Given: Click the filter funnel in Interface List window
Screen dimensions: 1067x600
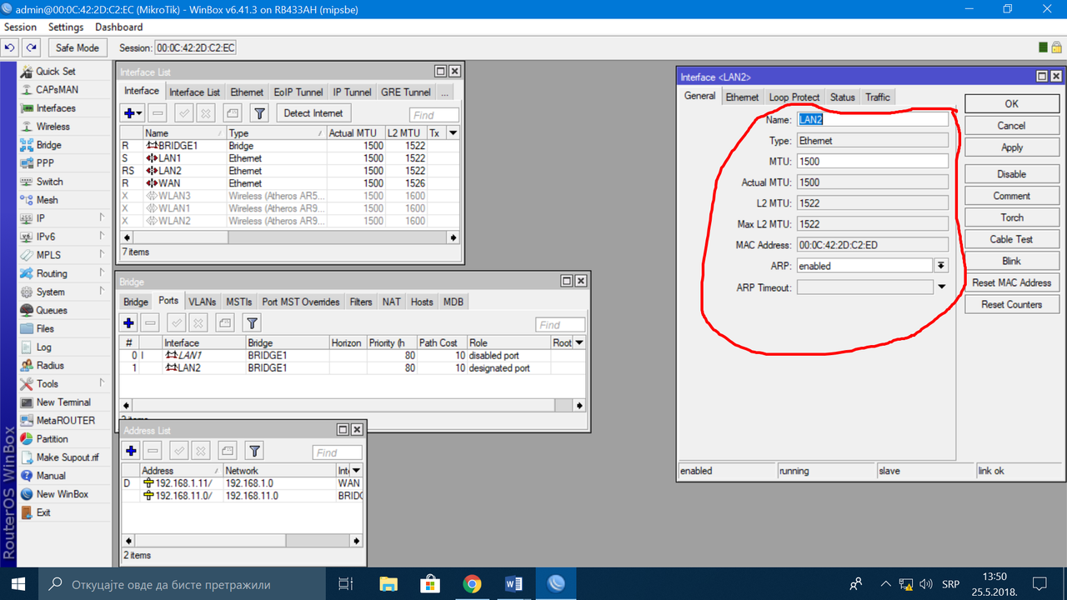Looking at the screenshot, I should tap(259, 113).
